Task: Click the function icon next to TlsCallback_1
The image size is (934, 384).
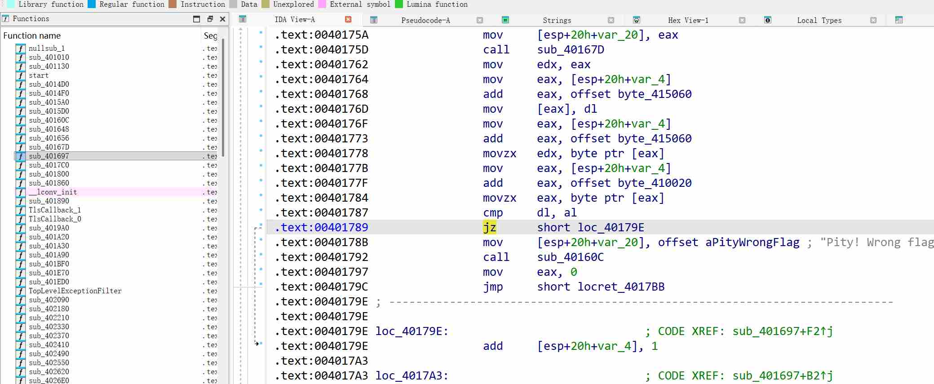Action: 20,210
